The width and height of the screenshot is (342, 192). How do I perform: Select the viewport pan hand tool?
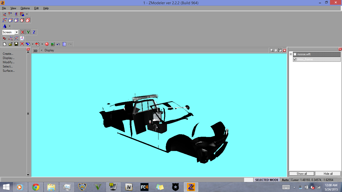pos(276,50)
